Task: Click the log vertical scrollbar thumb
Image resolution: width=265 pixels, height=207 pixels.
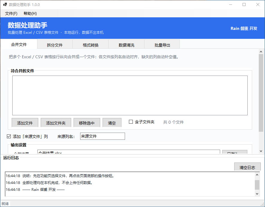Action: (x=257, y=185)
